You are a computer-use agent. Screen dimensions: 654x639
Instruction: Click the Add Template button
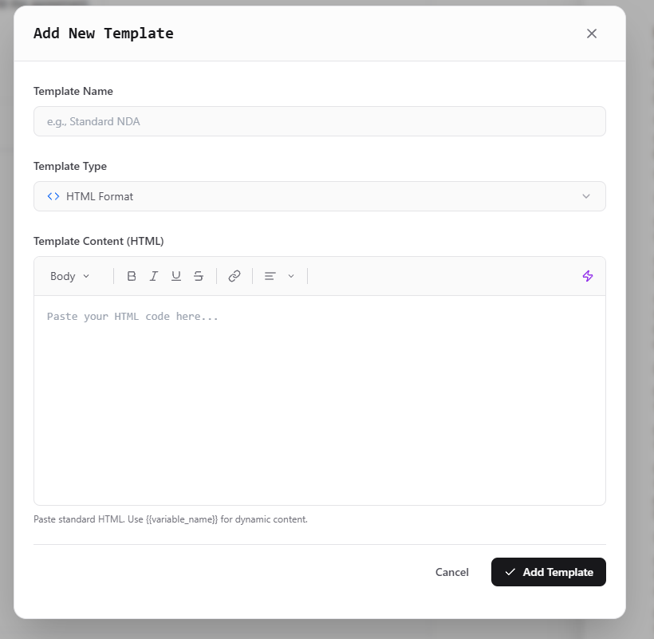click(x=549, y=572)
